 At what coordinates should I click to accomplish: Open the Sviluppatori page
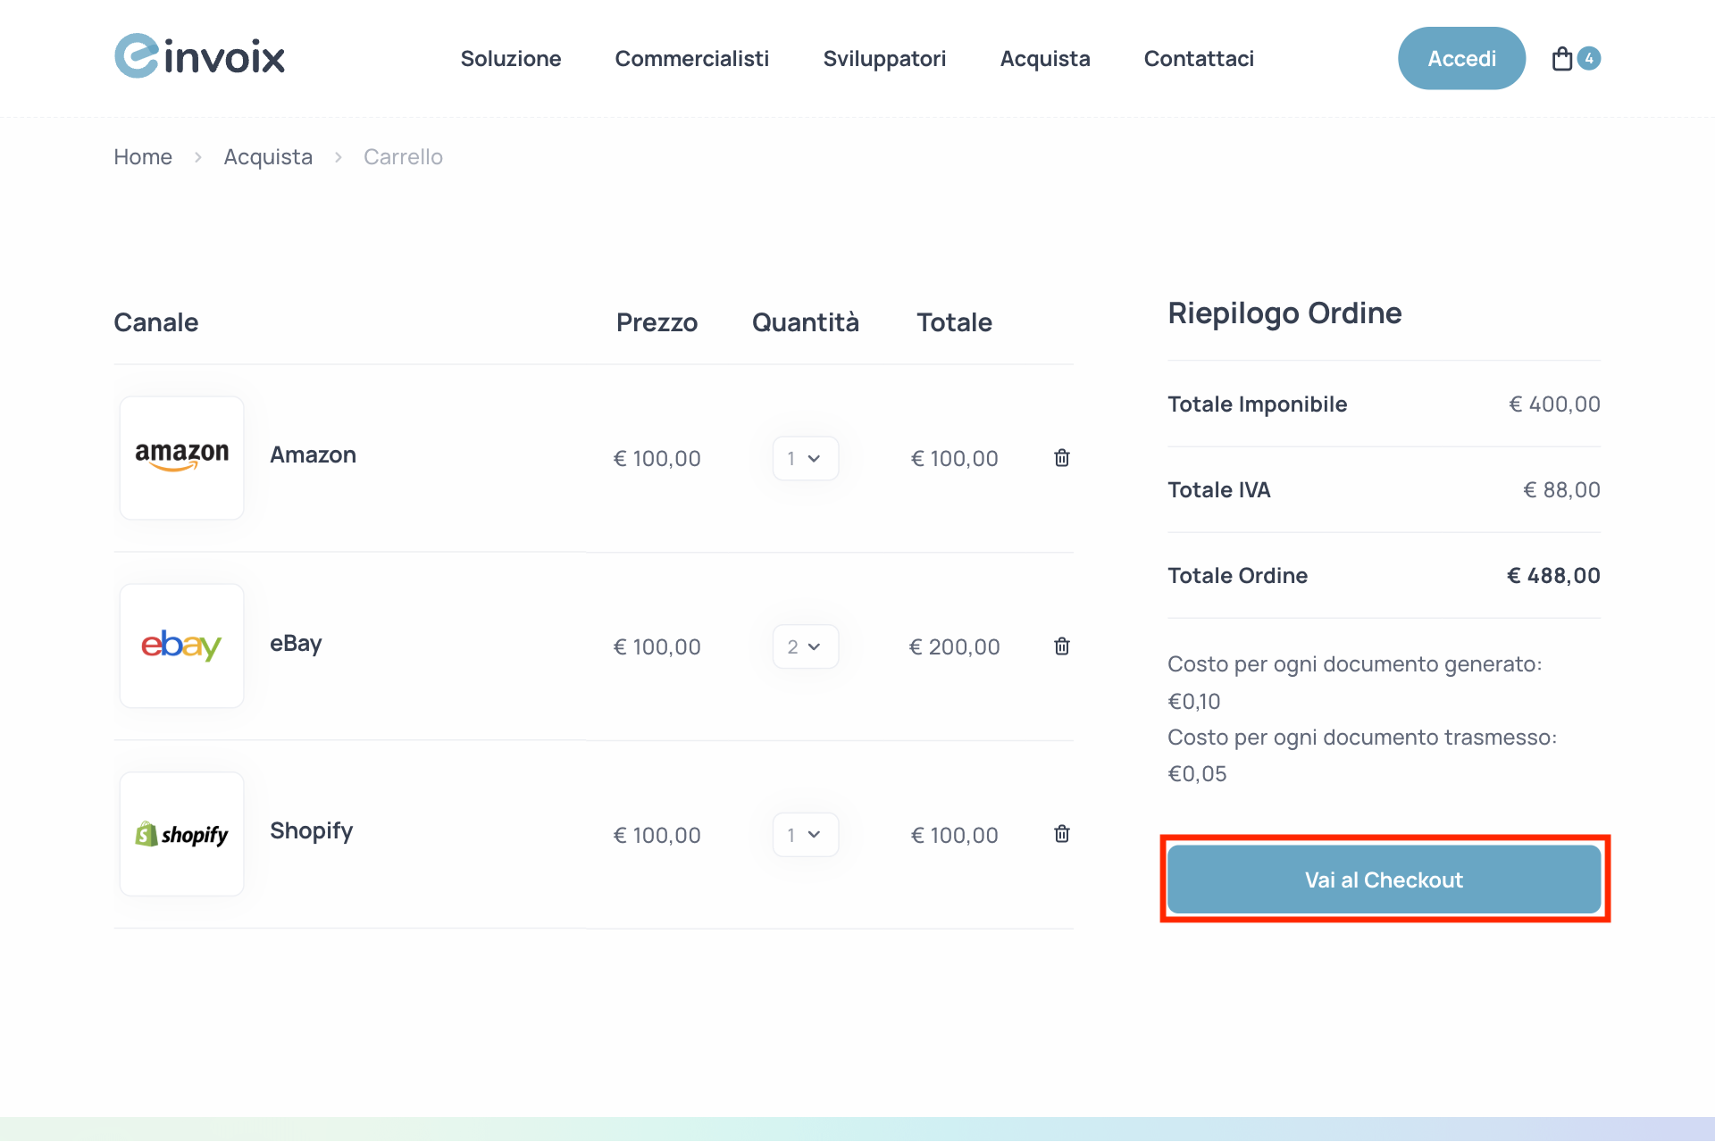click(x=884, y=58)
